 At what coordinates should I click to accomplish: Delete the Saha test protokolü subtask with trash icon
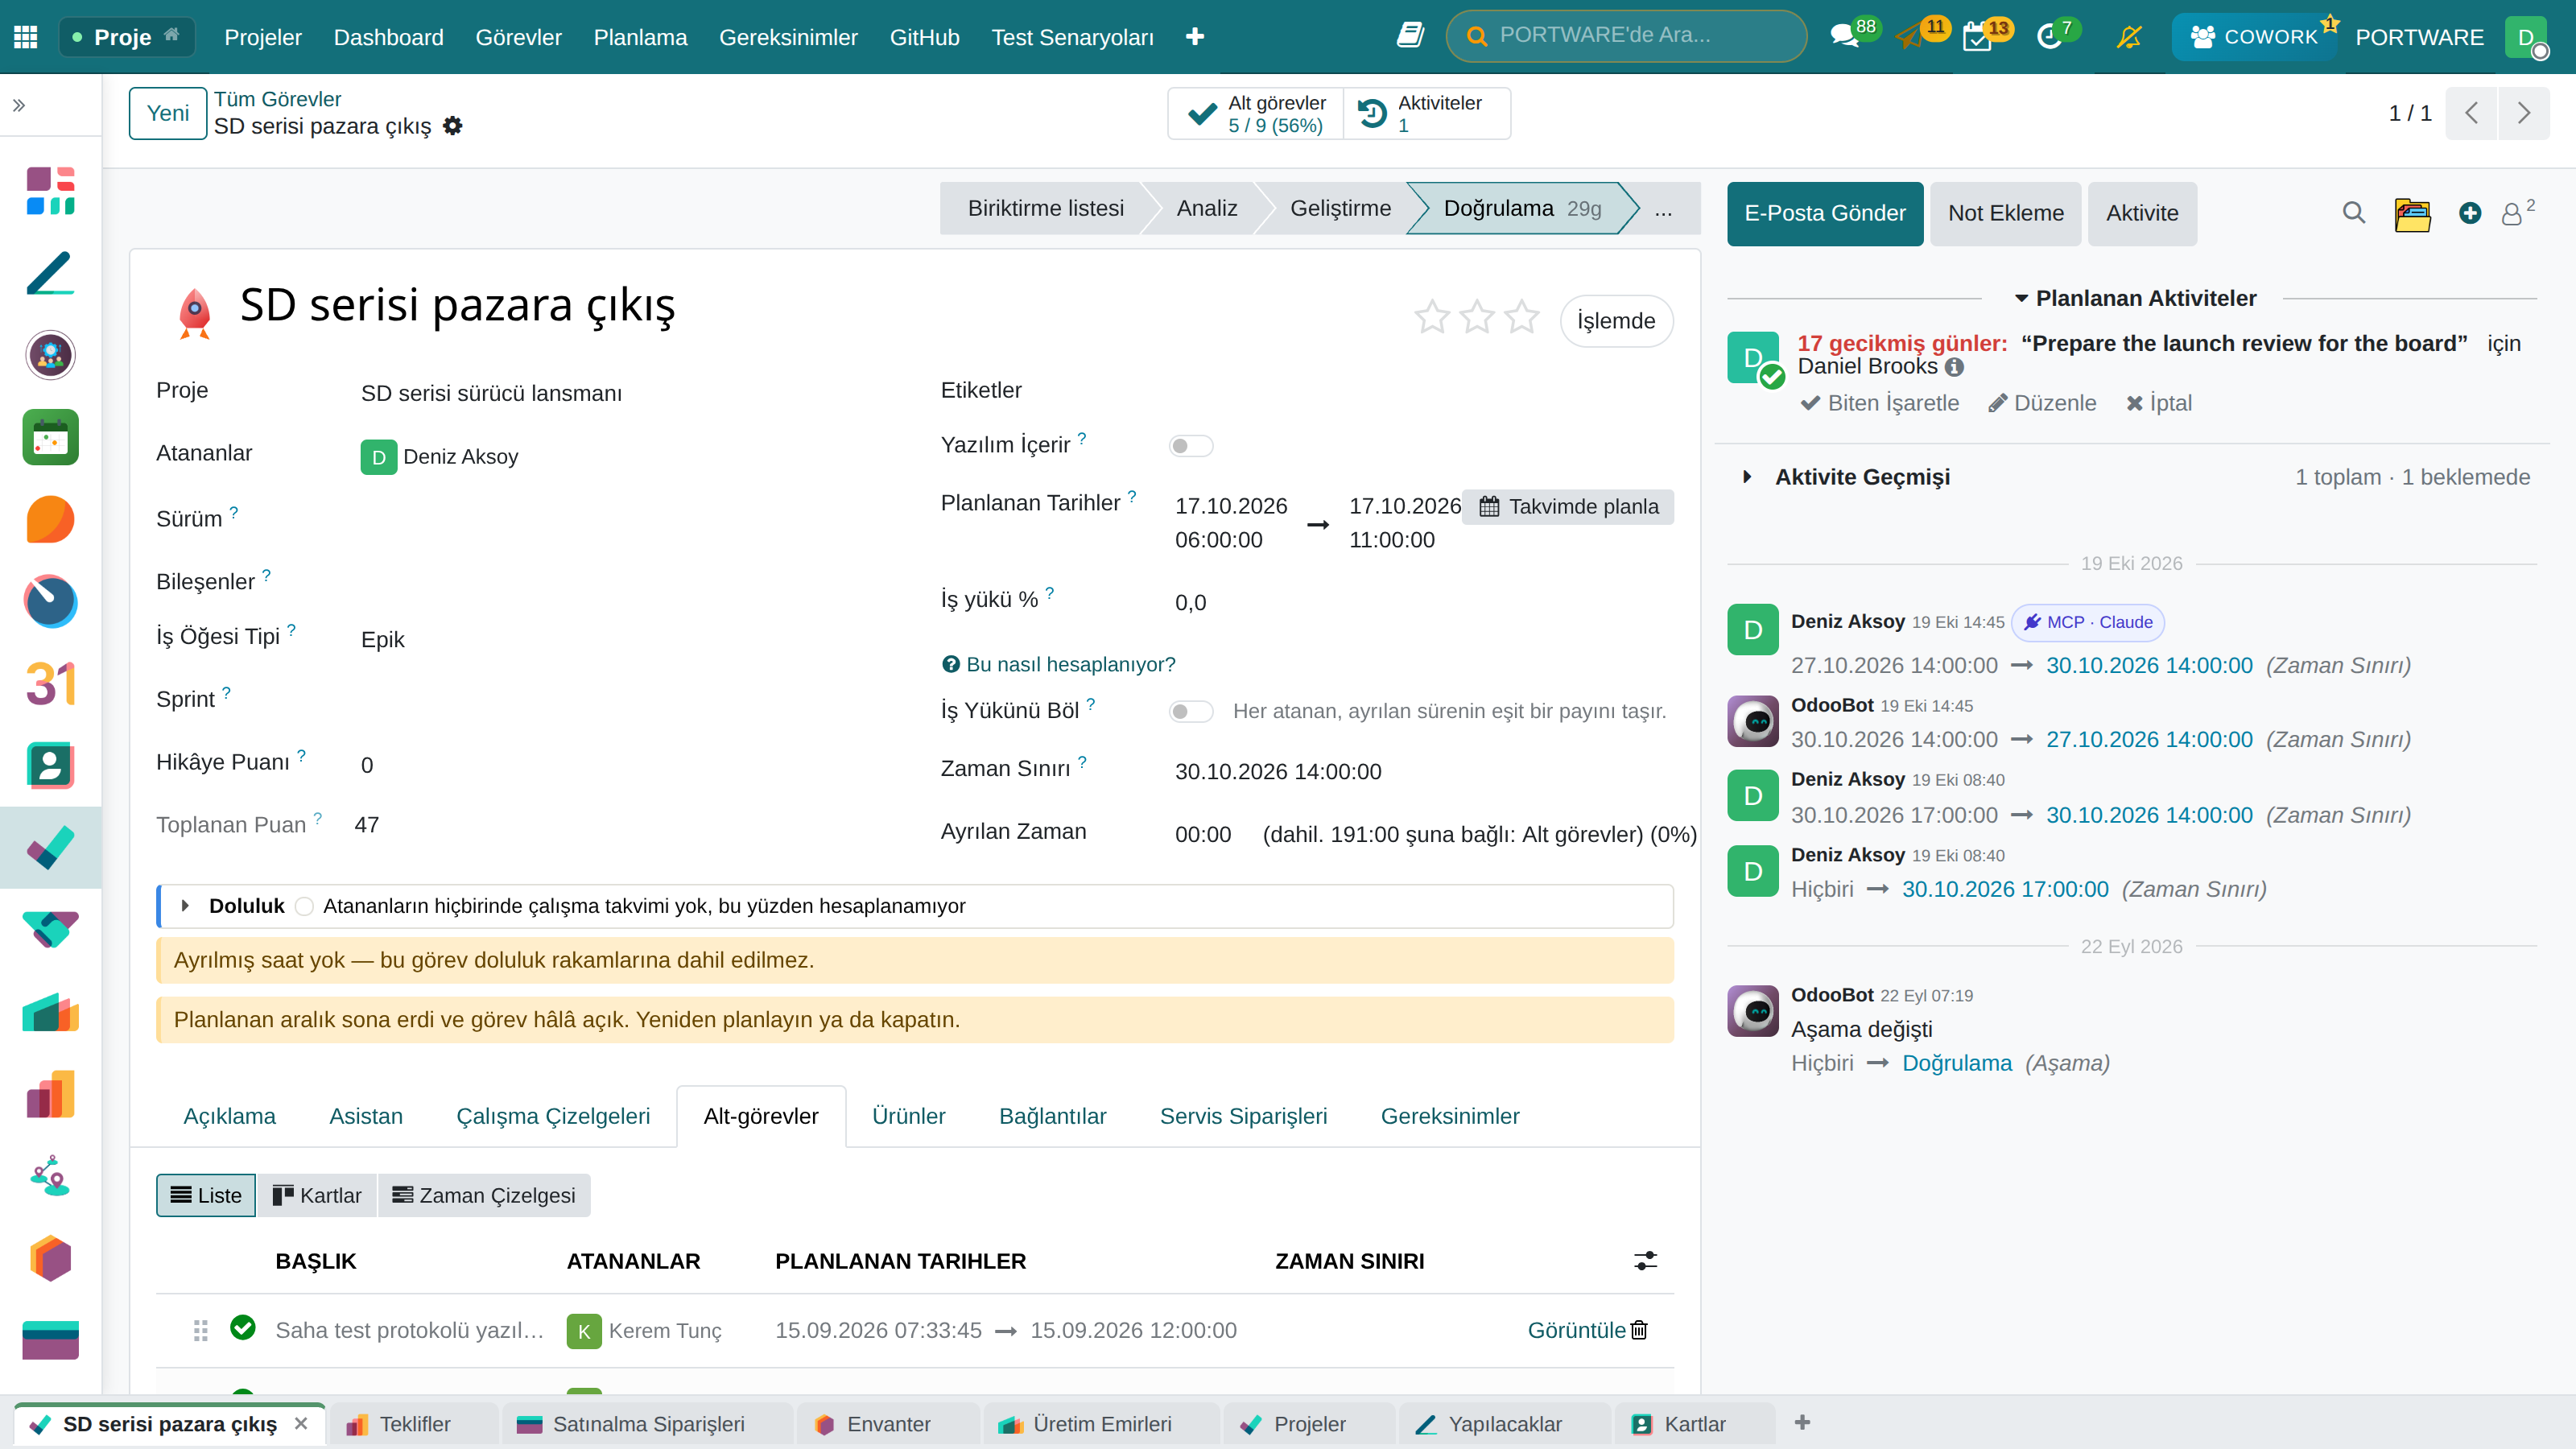1639,1330
